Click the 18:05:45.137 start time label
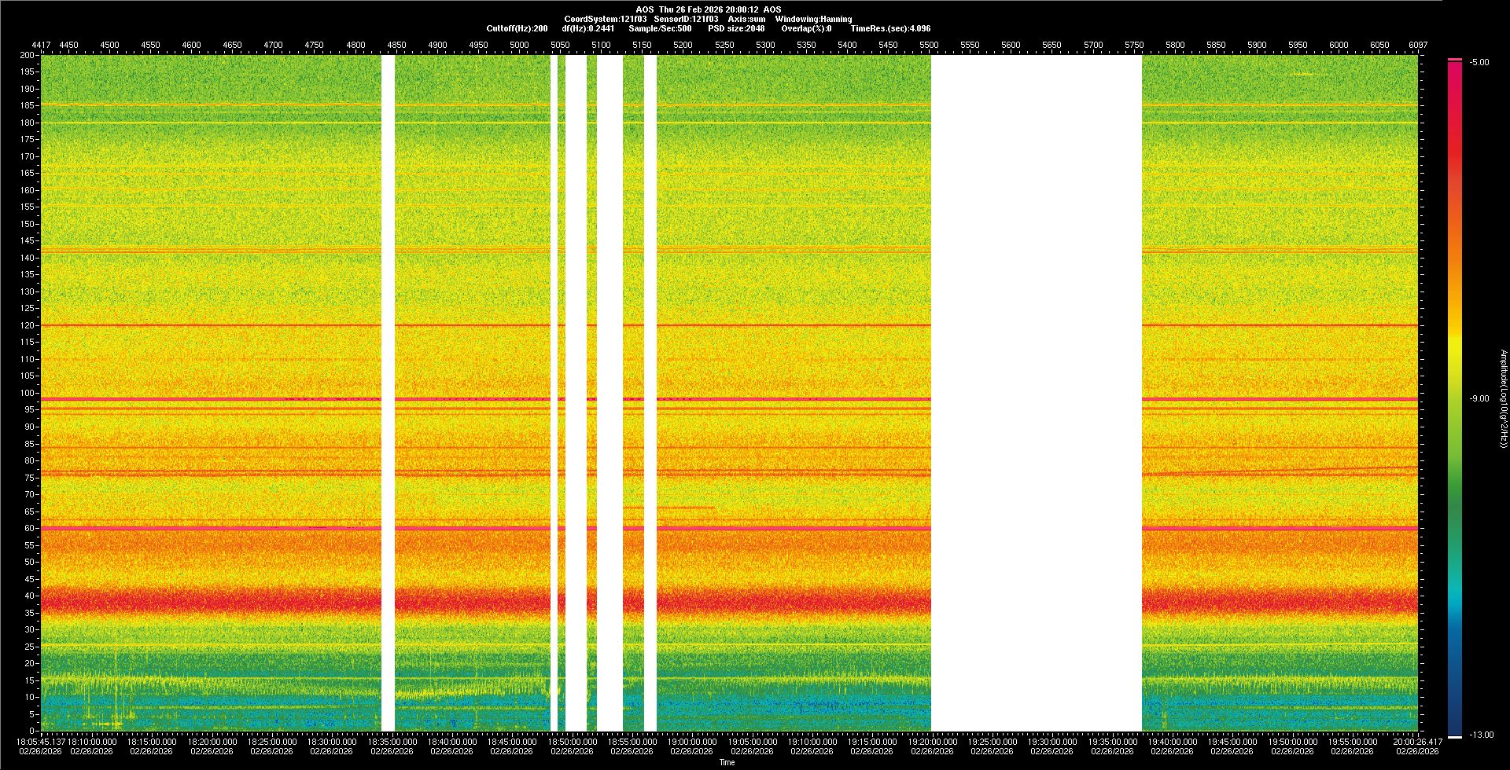 pos(41,742)
